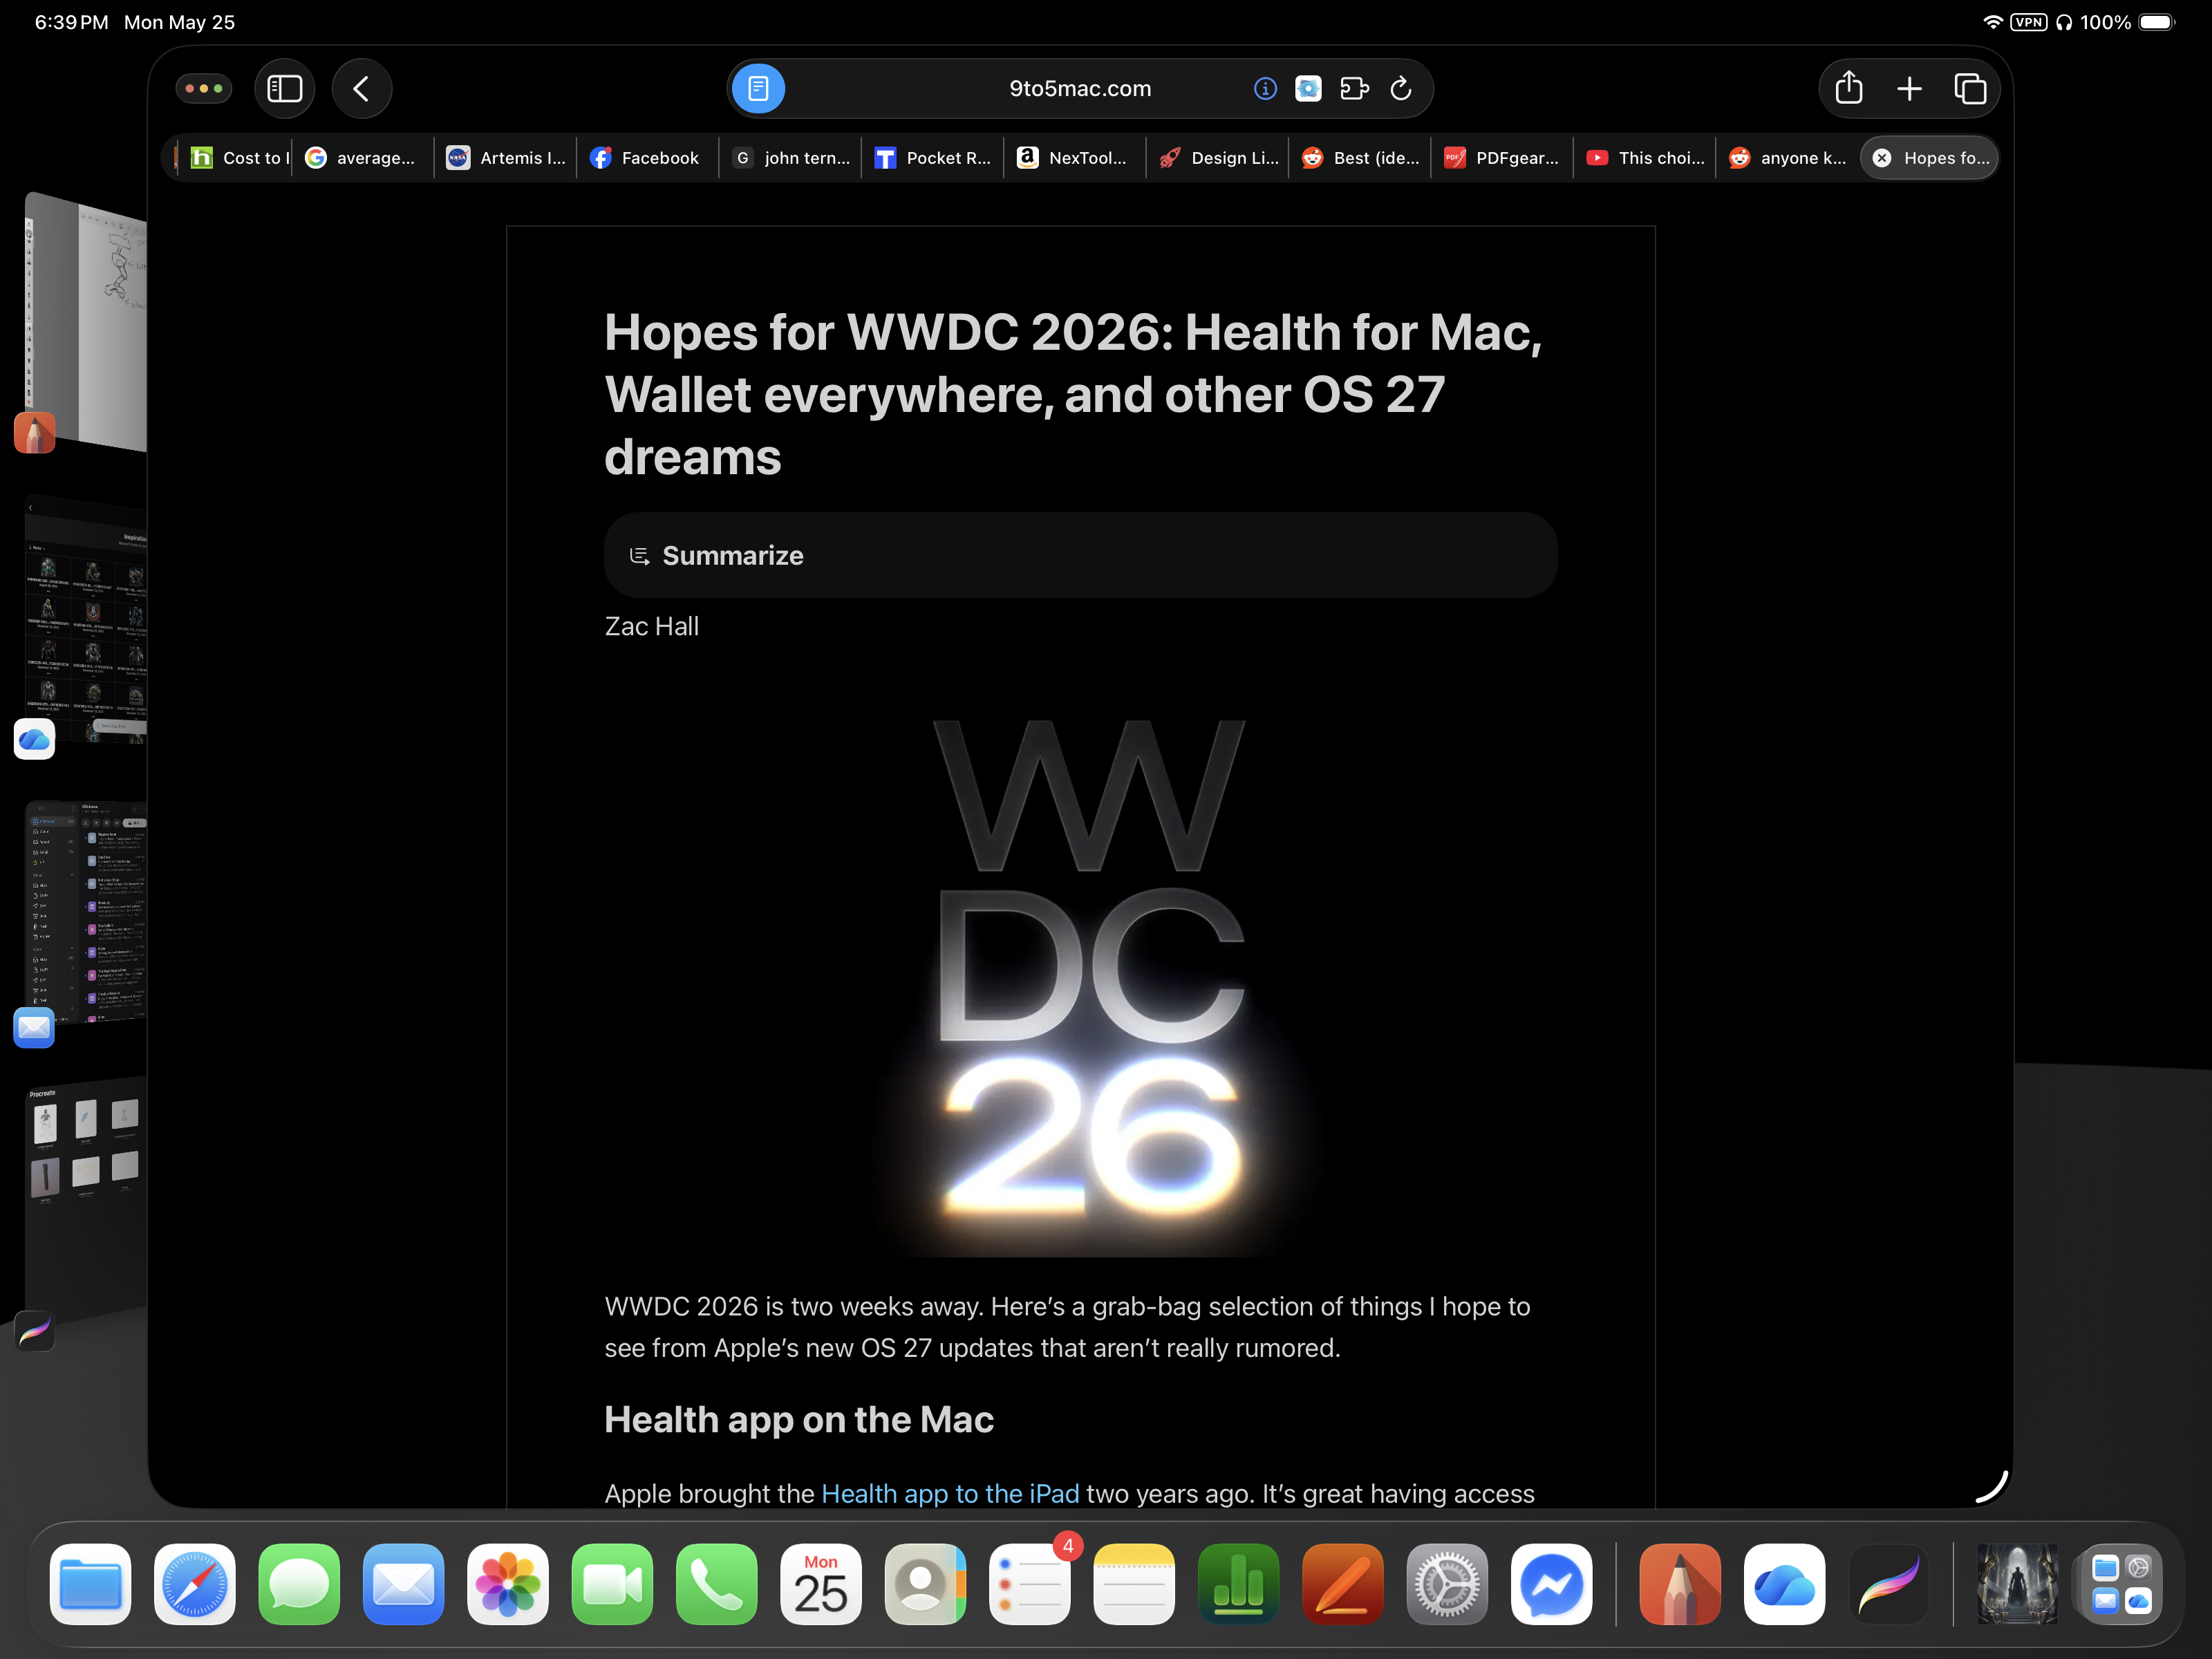Screen dimensions: 2212x1659
Task: Switch to the 'john tern...' tab
Action: click(790, 158)
